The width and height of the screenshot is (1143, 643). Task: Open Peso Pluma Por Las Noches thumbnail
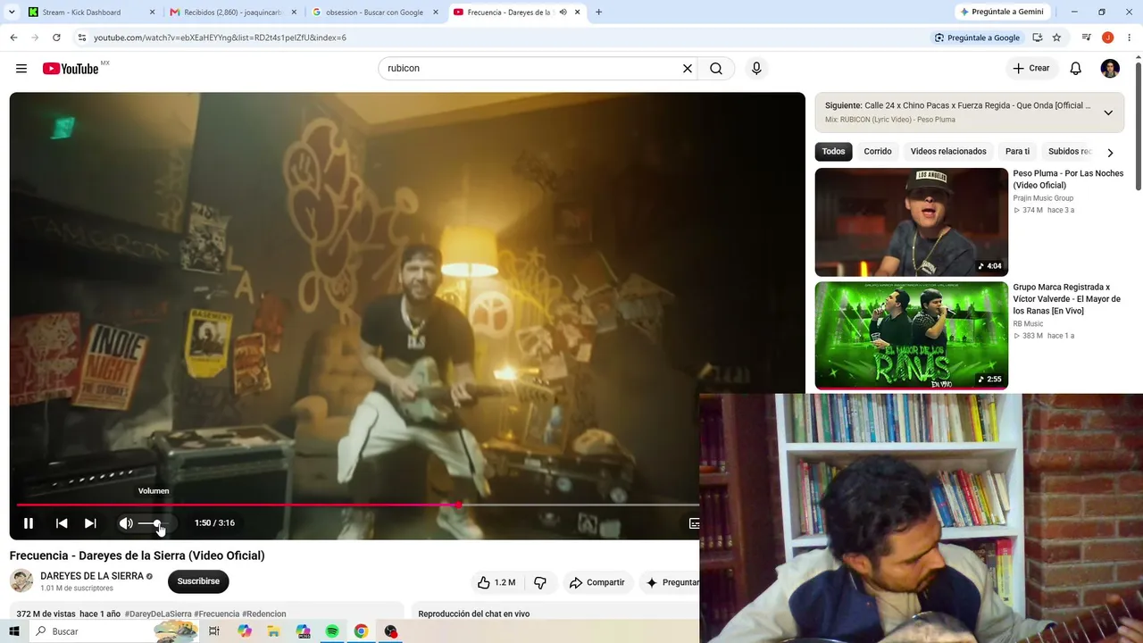[911, 222]
